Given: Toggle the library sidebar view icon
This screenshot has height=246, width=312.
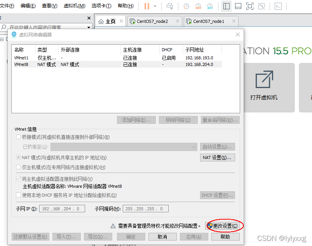Looking at the screenshot, I should tap(227, 6).
